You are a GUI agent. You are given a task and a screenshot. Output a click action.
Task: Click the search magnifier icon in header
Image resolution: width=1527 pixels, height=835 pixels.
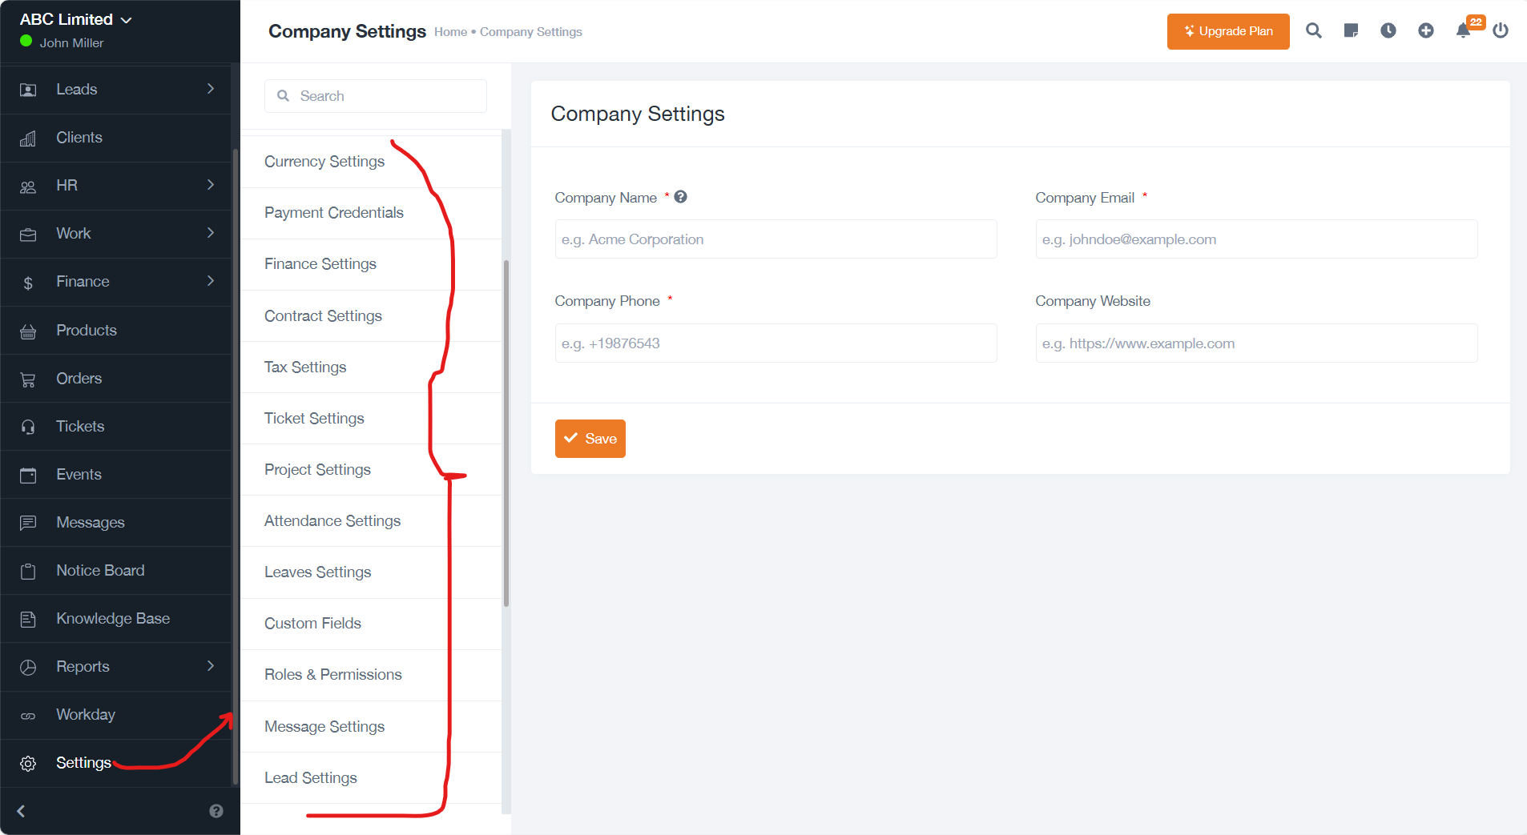tap(1313, 31)
